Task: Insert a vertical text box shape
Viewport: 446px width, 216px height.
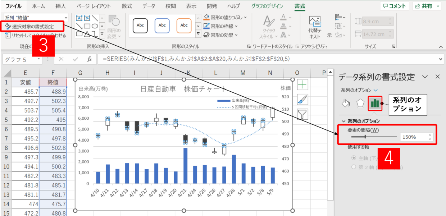Action: pyautogui.click(x=87, y=18)
